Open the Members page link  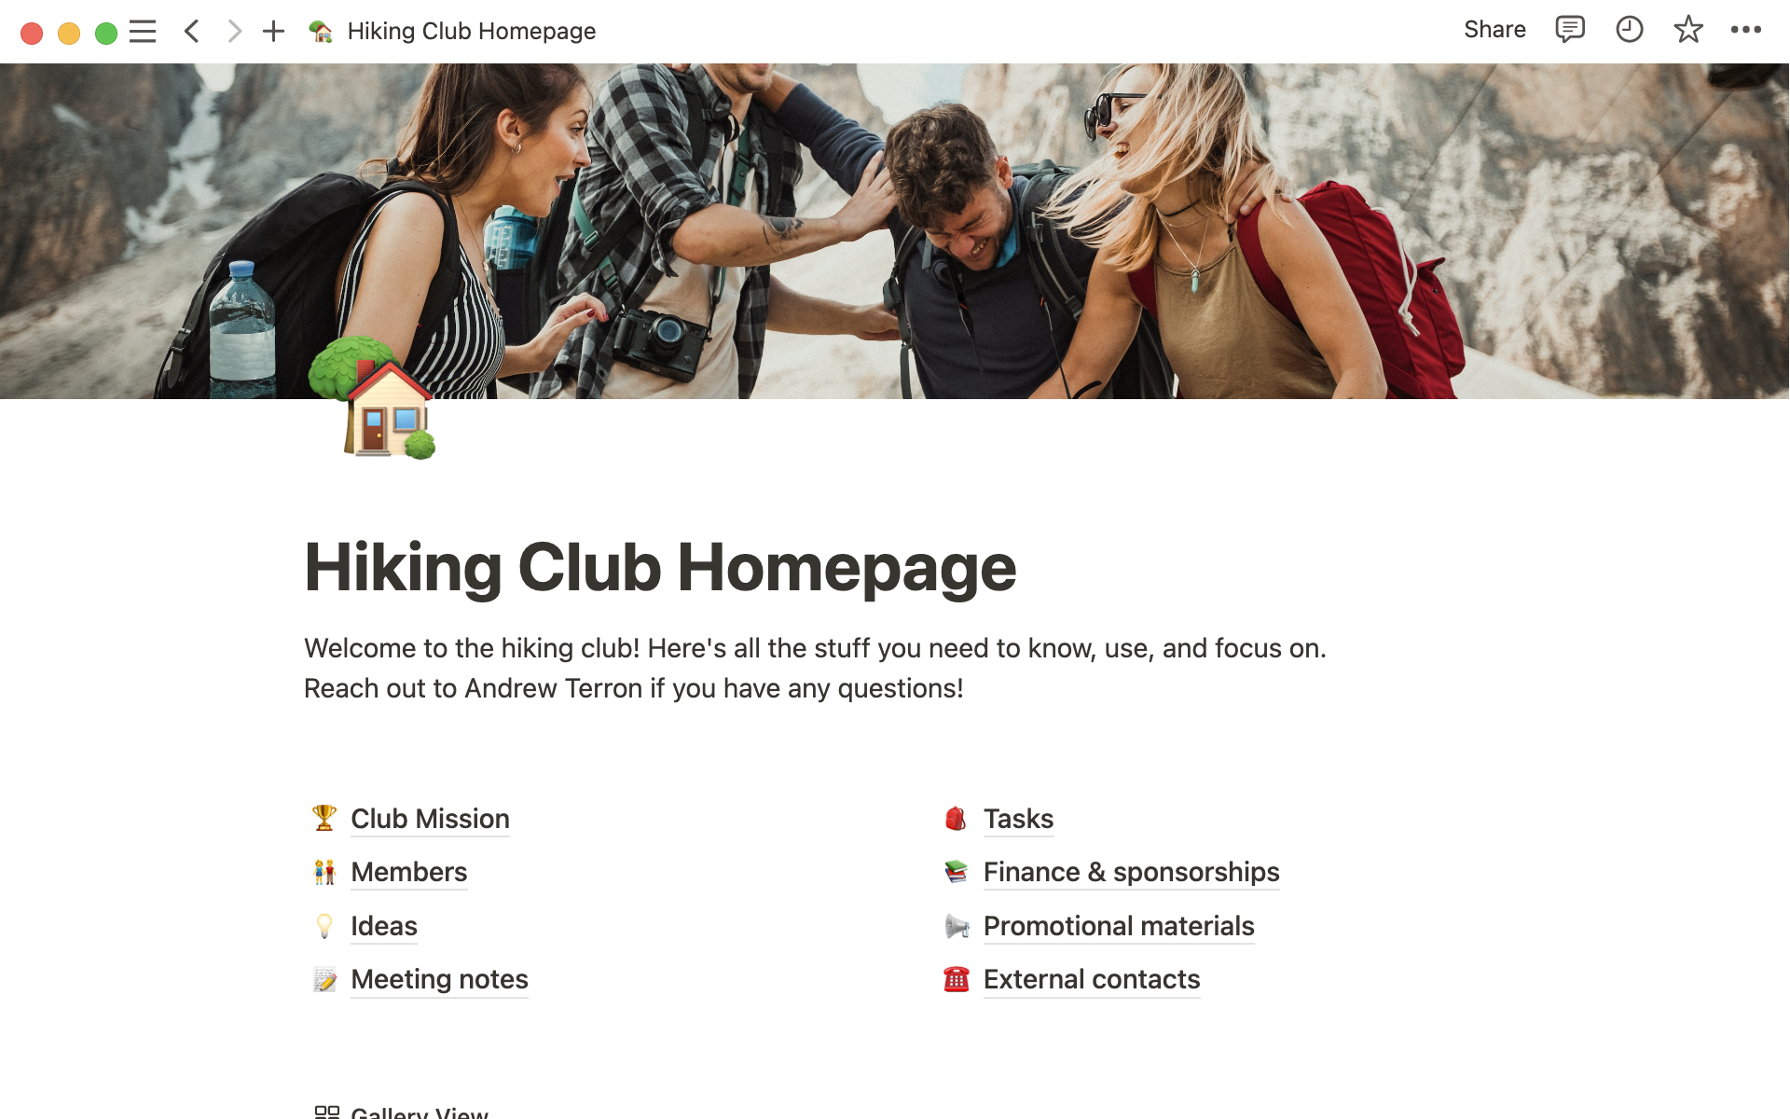(408, 872)
